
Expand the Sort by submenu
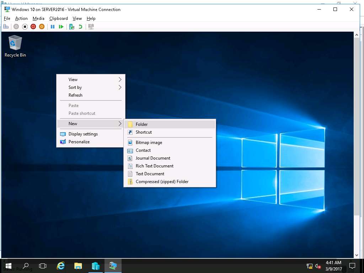pyautogui.click(x=91, y=87)
